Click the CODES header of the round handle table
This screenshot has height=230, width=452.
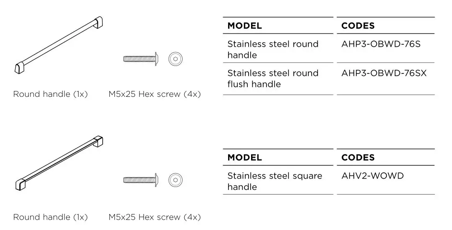point(358,26)
